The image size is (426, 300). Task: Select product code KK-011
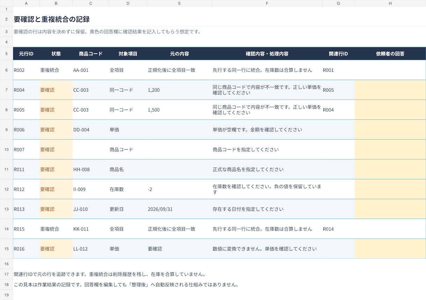click(91, 229)
